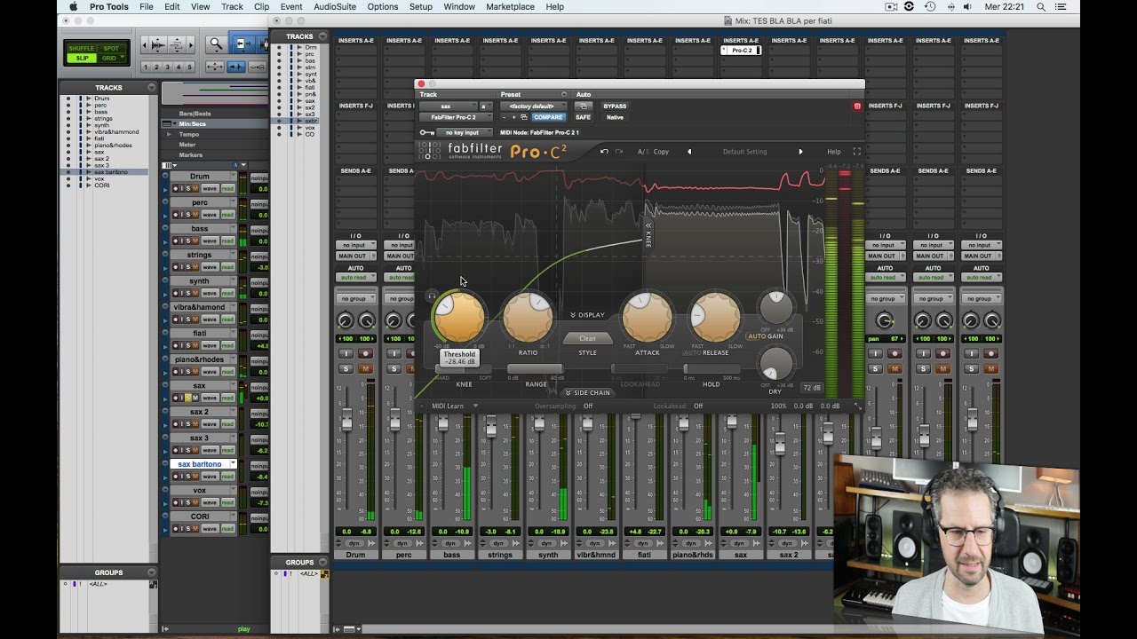Solo the Drum mixer channel
Screen dimensions: 1137x639
[x=346, y=368]
